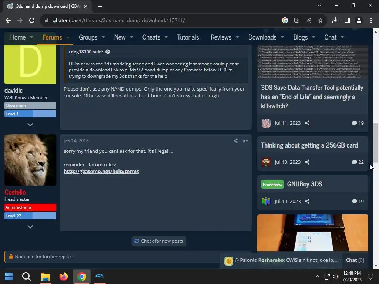Expand the Cheats menu arrow

(166, 37)
